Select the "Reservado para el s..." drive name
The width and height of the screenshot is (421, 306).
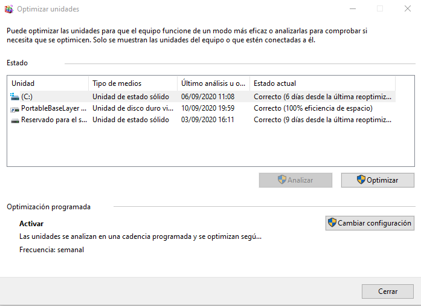tap(54, 120)
